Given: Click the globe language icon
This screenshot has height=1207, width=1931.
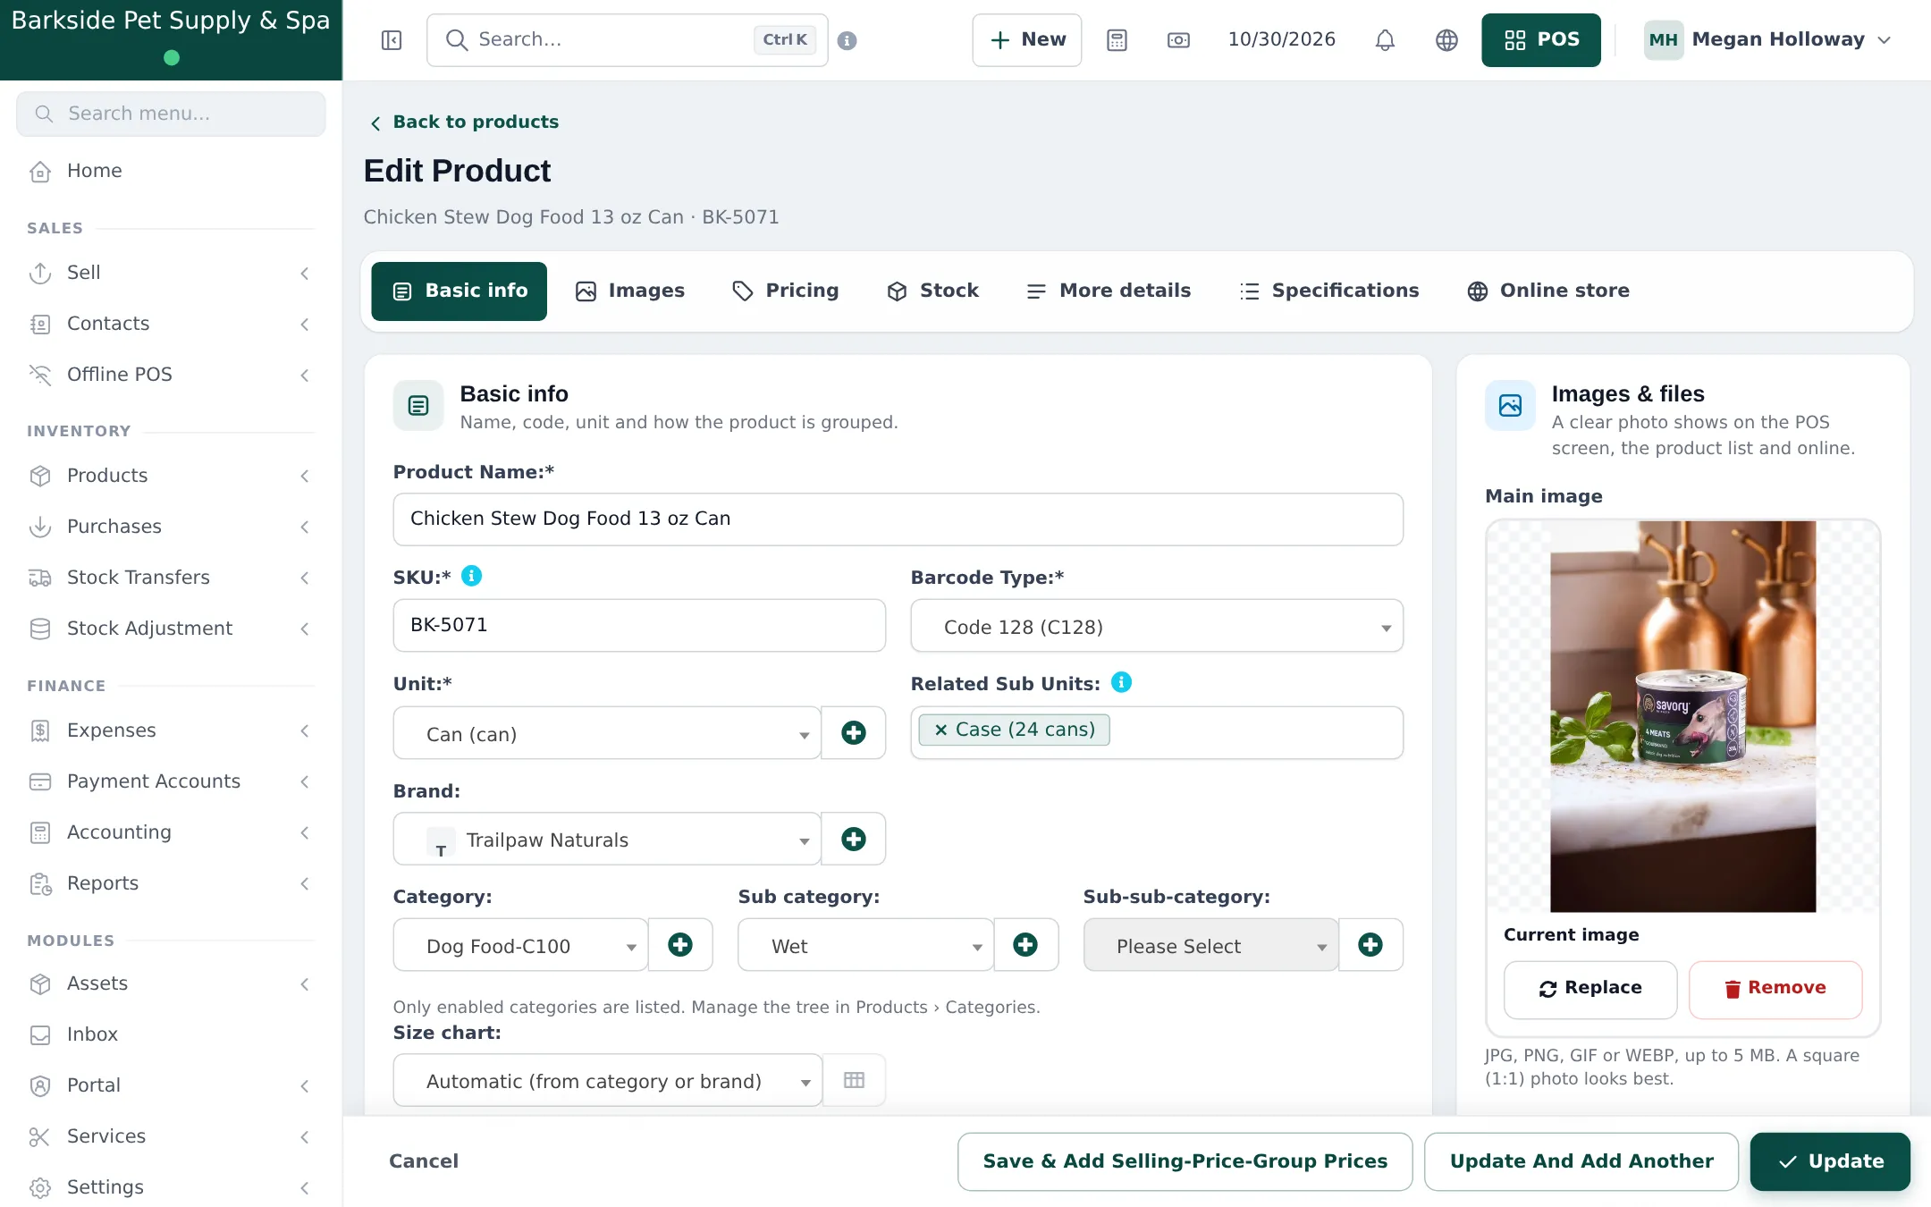Looking at the screenshot, I should (1446, 40).
